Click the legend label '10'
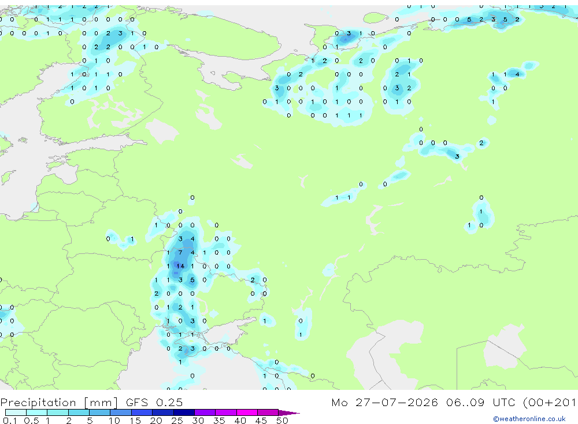Viewport: 578px width, 424px height. (x=114, y=421)
